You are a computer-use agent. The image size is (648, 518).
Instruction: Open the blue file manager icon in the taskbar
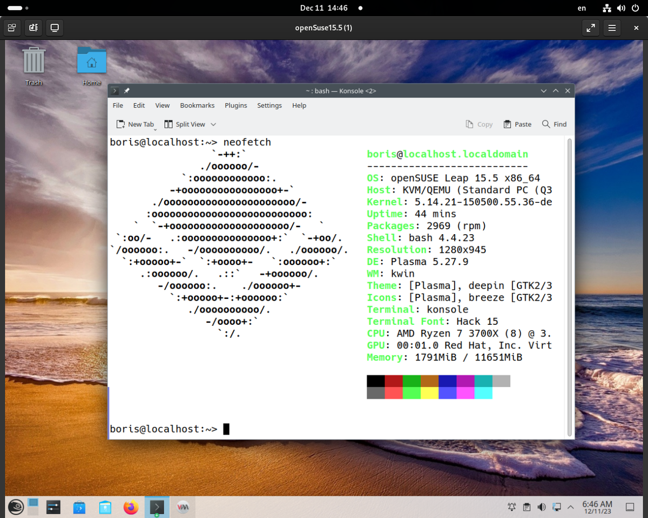point(105,507)
